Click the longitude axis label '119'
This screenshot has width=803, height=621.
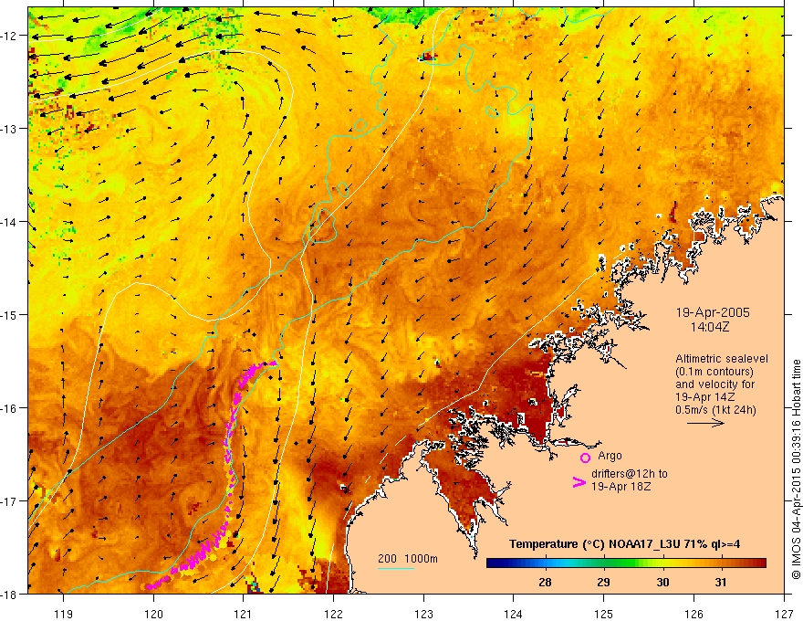point(64,614)
